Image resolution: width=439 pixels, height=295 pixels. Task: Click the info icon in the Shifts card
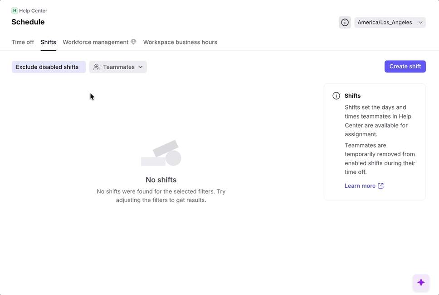tap(336, 96)
